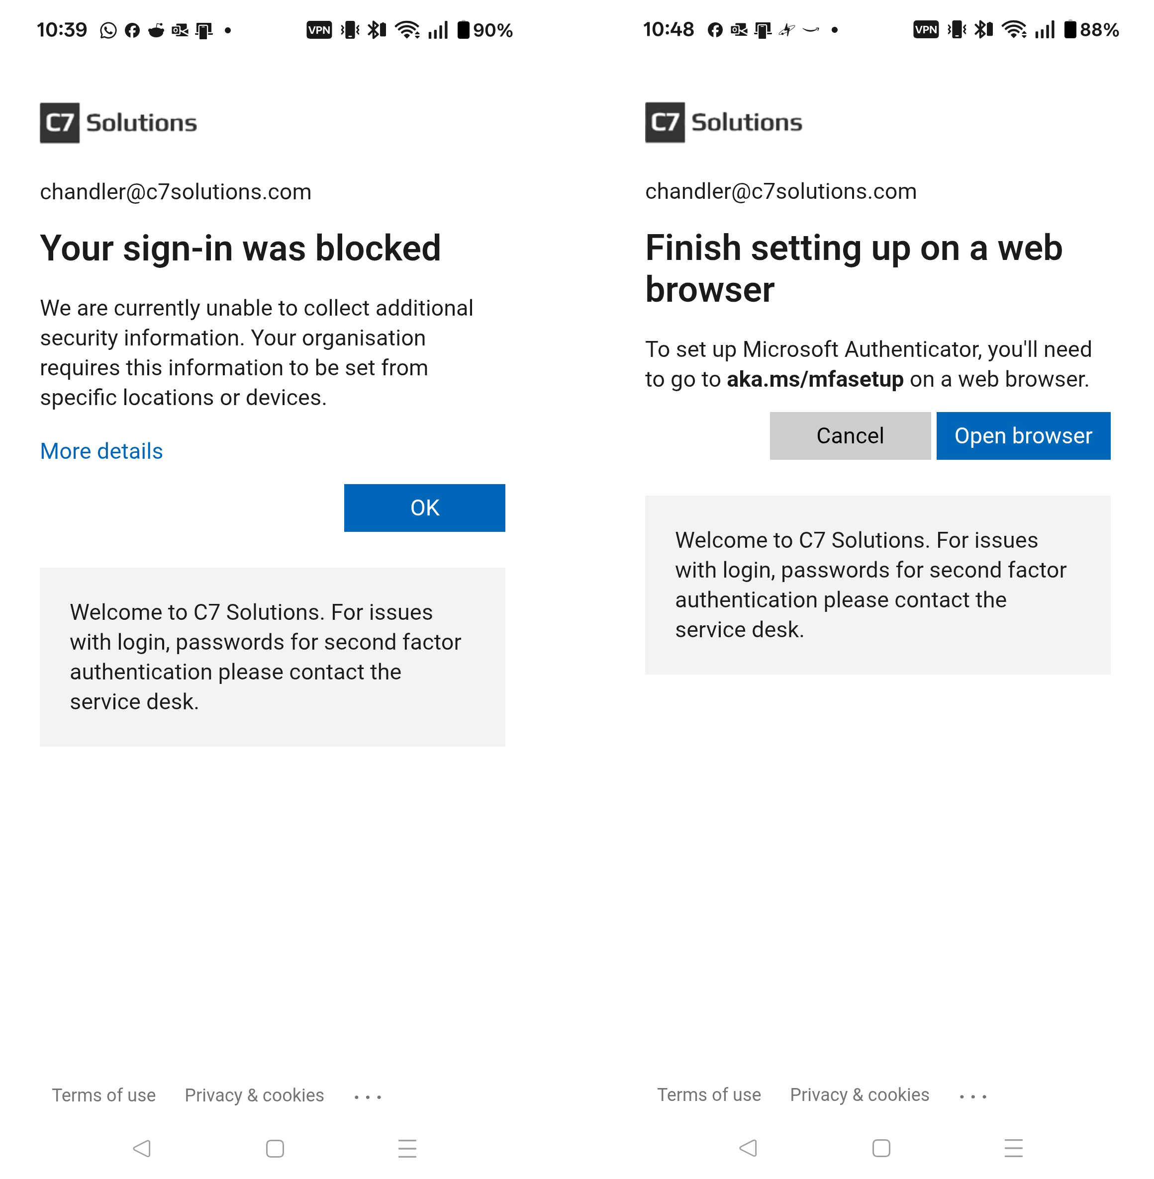Open Terms of use on blocked page
This screenshot has height=1179, width=1154.
click(x=103, y=1095)
